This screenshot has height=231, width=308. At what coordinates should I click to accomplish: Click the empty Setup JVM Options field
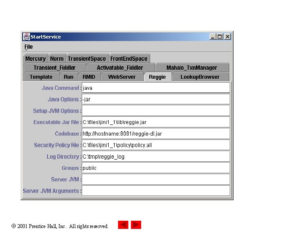point(156,111)
